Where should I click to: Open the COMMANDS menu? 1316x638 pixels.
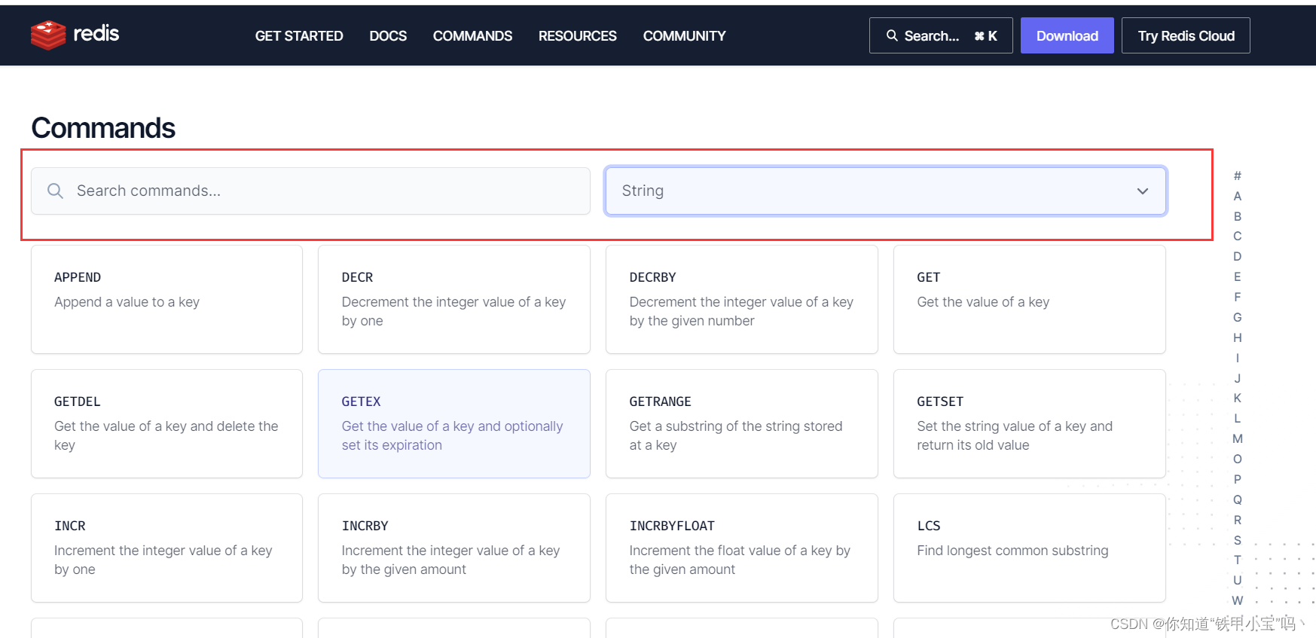(472, 36)
